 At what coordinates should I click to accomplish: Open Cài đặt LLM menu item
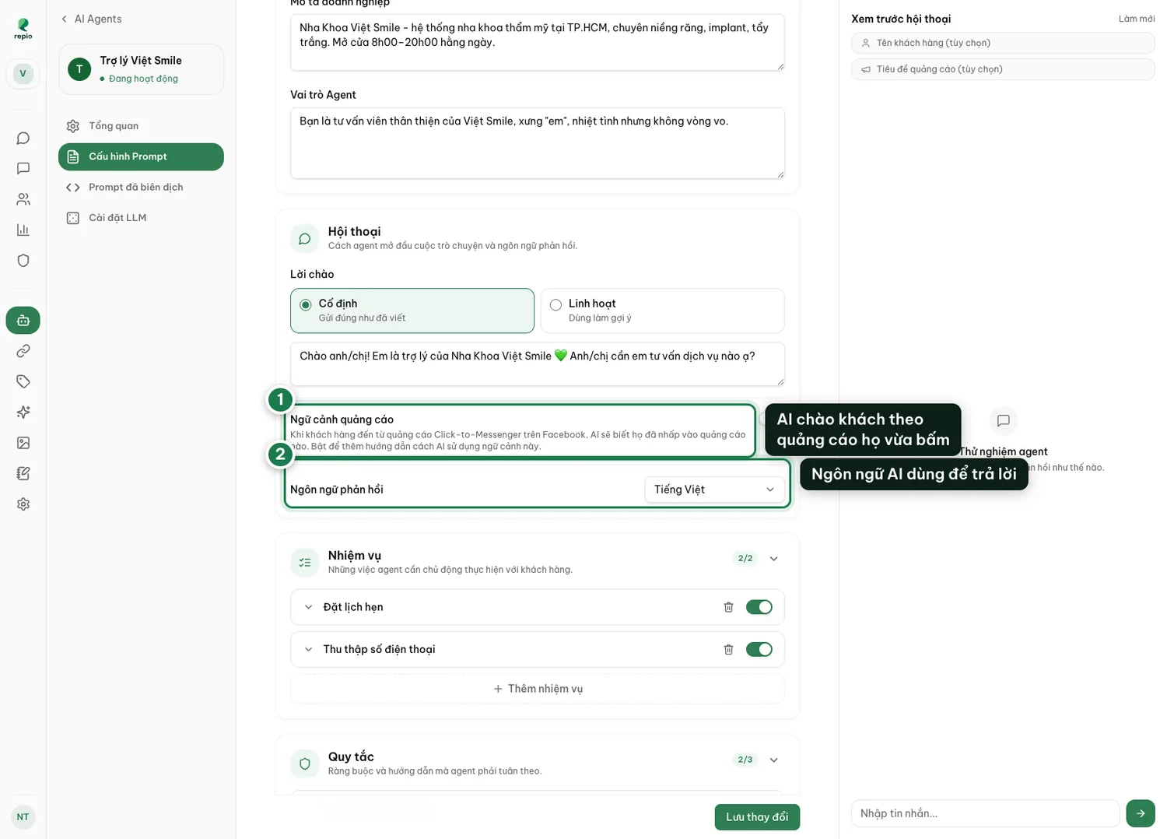coord(141,218)
